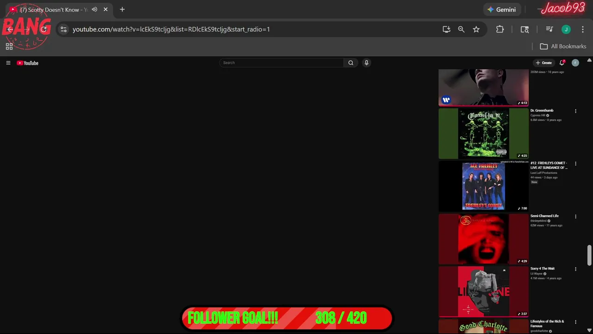Open the YouTube account avatar menu
This screenshot has height=334, width=593.
tap(575, 63)
